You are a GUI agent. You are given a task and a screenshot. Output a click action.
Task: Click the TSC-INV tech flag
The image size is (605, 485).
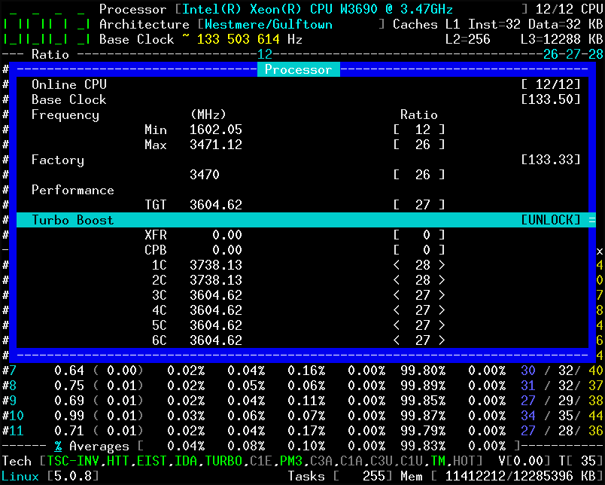click(x=72, y=461)
